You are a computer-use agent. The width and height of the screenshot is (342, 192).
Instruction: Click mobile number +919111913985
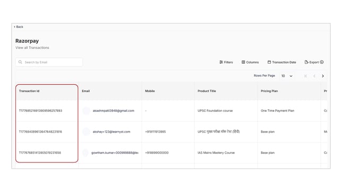[x=155, y=132]
